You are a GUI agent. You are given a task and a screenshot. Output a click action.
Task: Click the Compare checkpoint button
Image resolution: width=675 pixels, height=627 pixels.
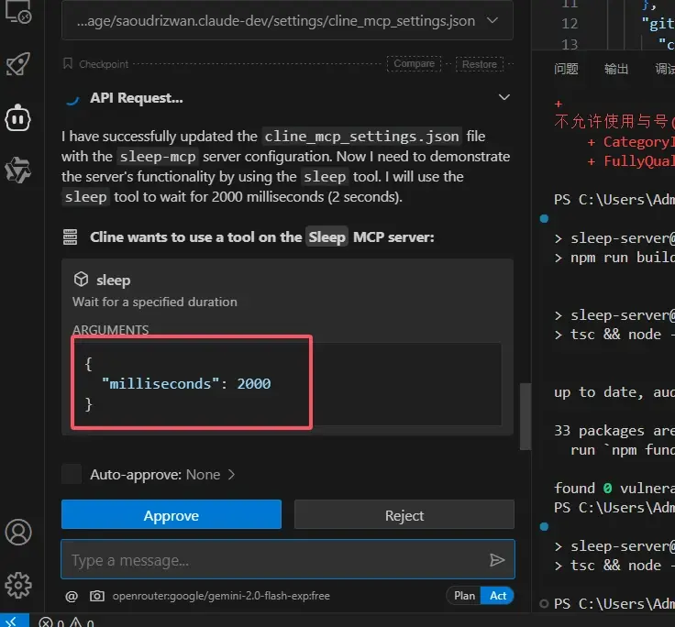(x=414, y=64)
